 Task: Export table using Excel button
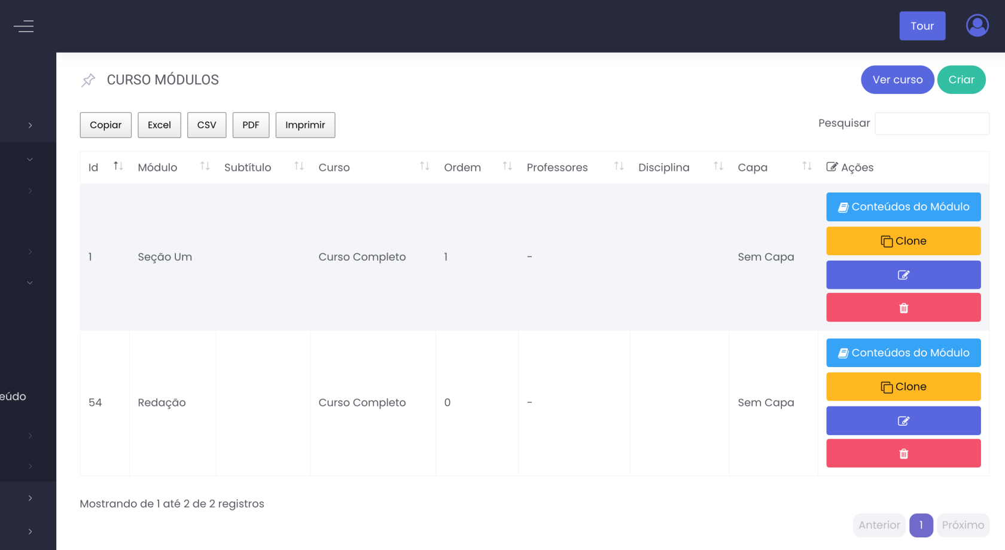[x=159, y=125]
